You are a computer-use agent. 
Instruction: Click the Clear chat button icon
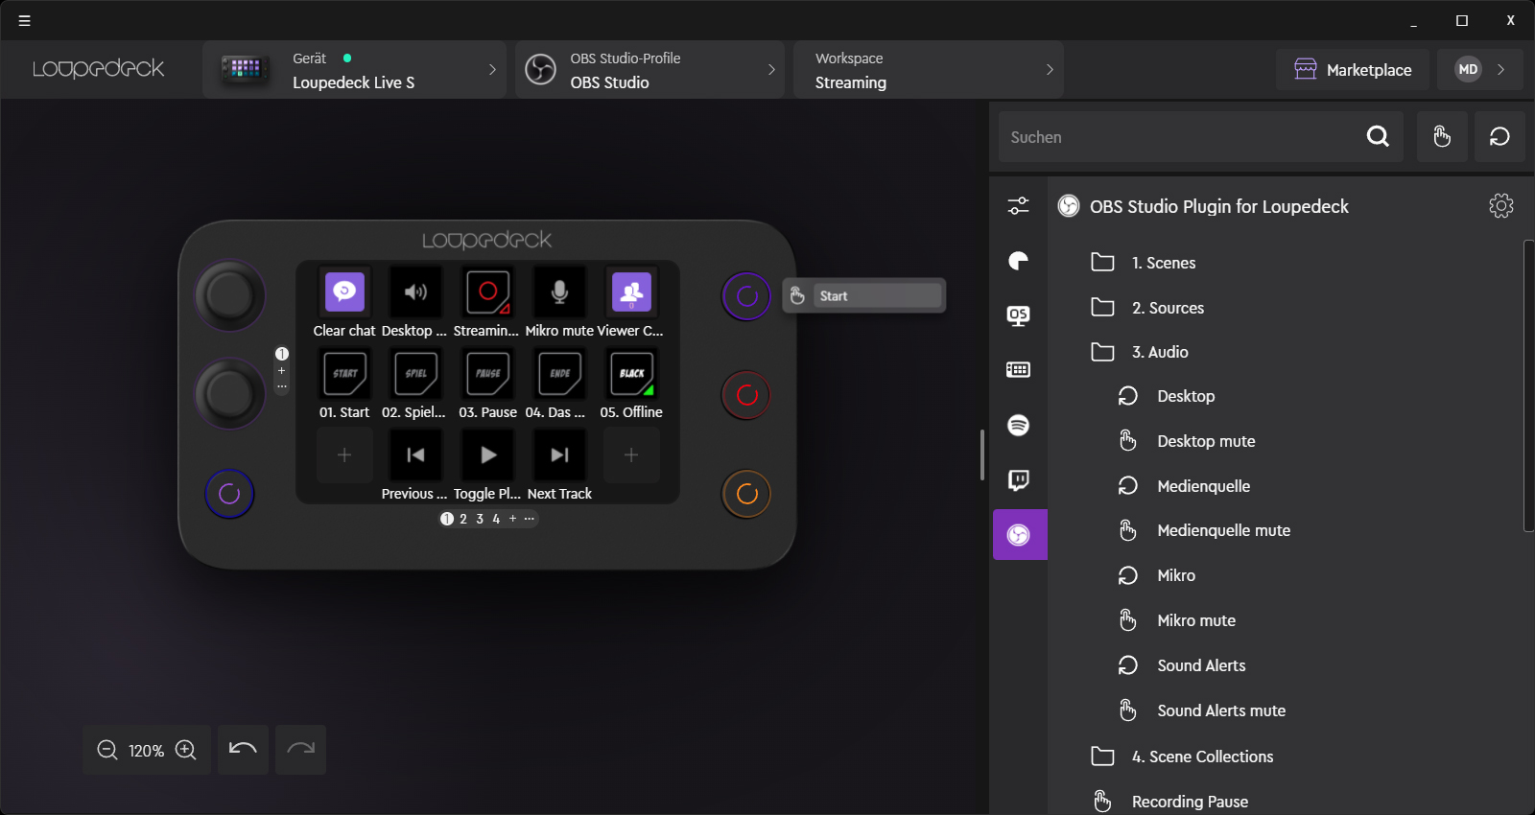(x=344, y=292)
